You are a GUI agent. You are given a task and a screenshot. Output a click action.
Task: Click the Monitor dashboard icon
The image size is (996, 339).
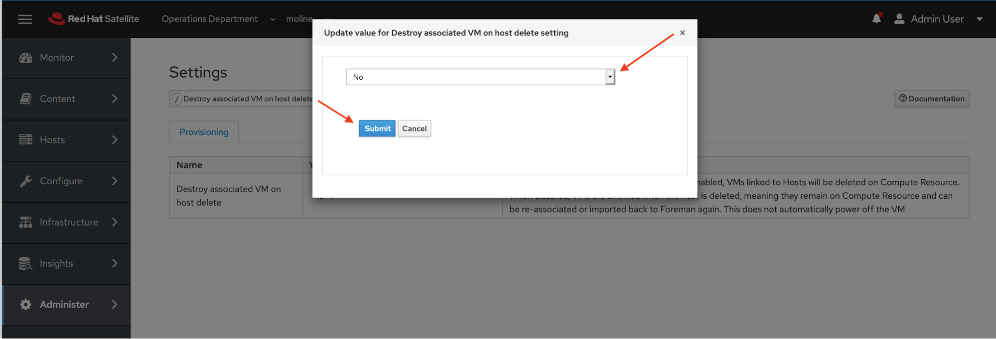point(25,58)
